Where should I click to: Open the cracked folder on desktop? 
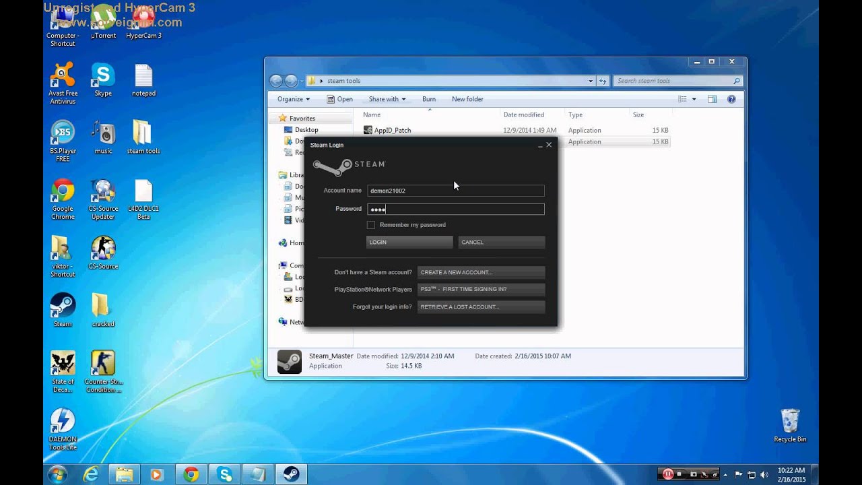[103, 311]
